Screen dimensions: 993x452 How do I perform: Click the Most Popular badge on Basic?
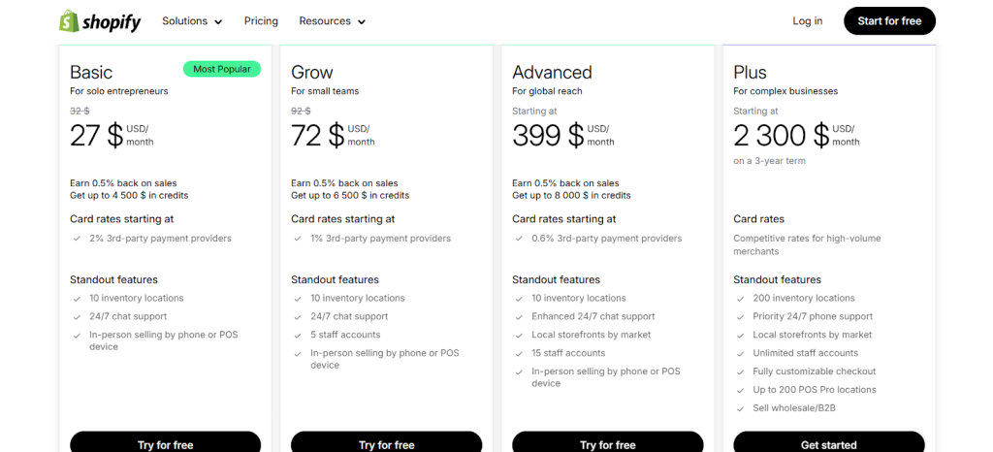(x=221, y=69)
